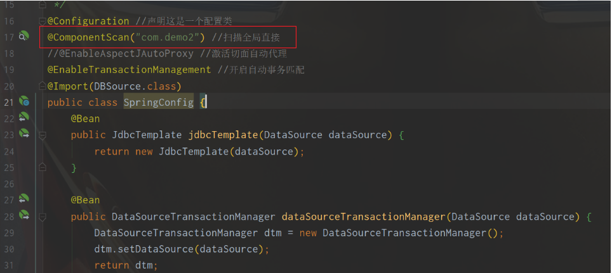The image size is (612, 273).
Task: Click the Spring bean class icon on line 21
Action: [x=24, y=101]
